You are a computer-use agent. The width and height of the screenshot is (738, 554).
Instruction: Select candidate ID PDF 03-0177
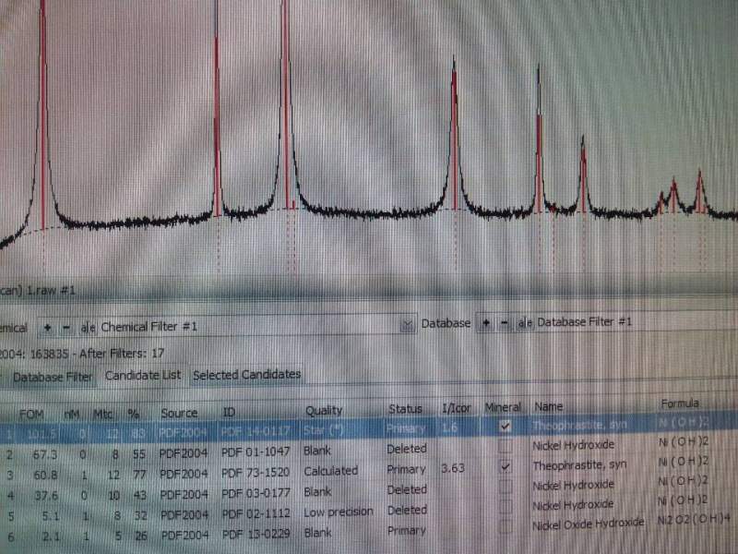click(x=256, y=493)
